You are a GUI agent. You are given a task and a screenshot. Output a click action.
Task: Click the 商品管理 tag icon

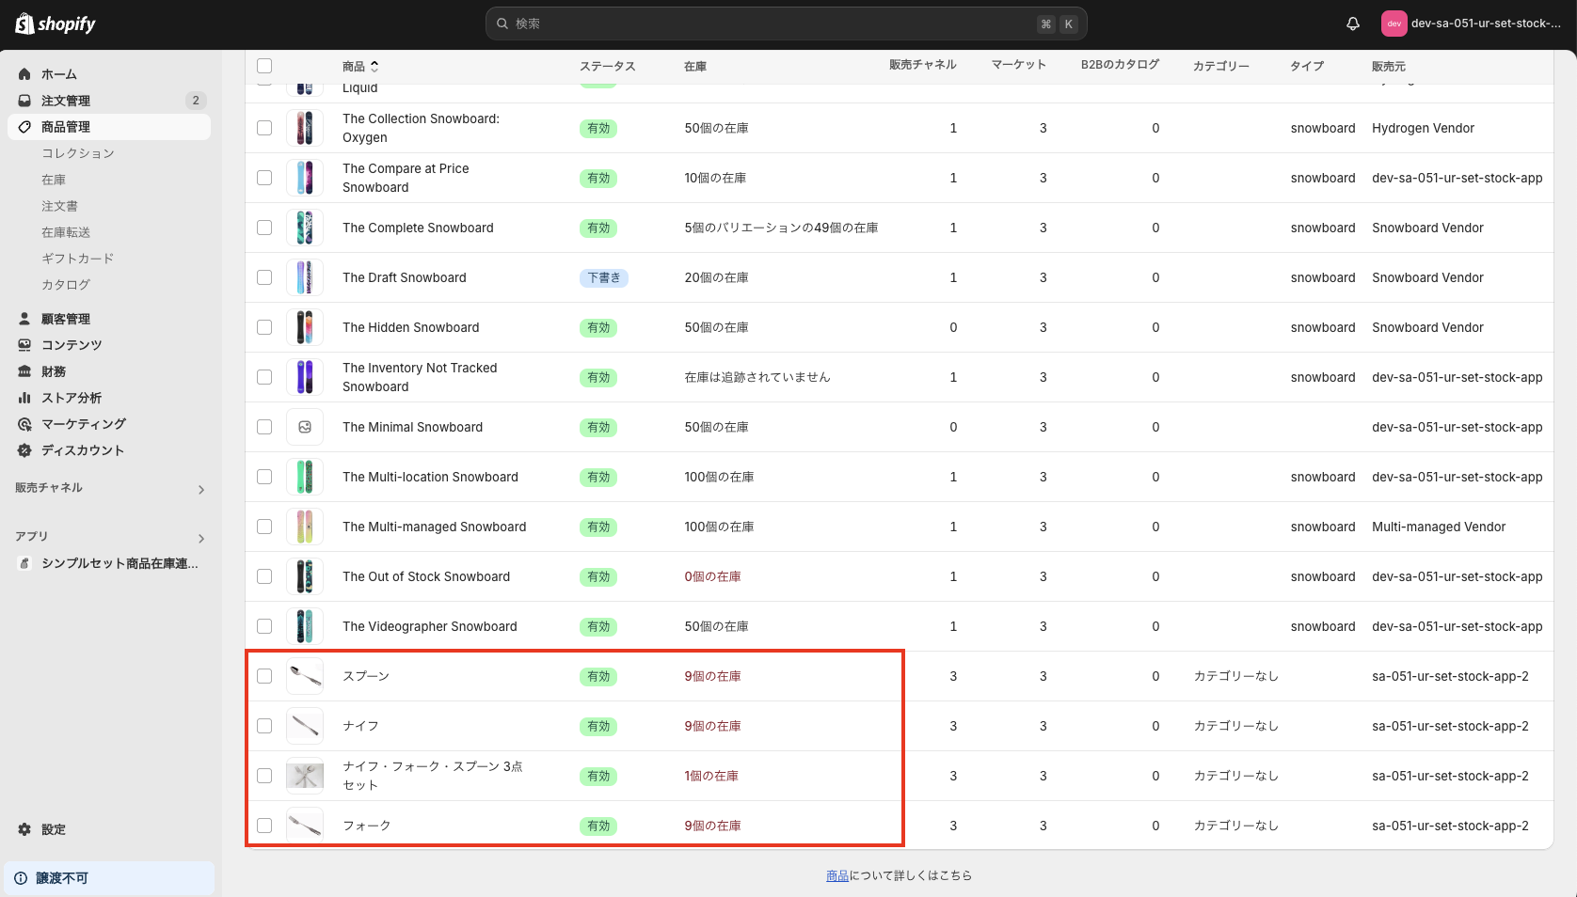[24, 127]
